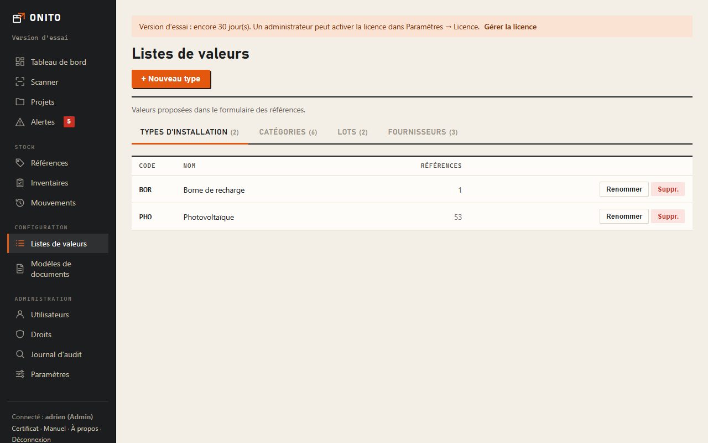Open Journal d'audit
Screen dimensions: 708x443
[x=58, y=354]
